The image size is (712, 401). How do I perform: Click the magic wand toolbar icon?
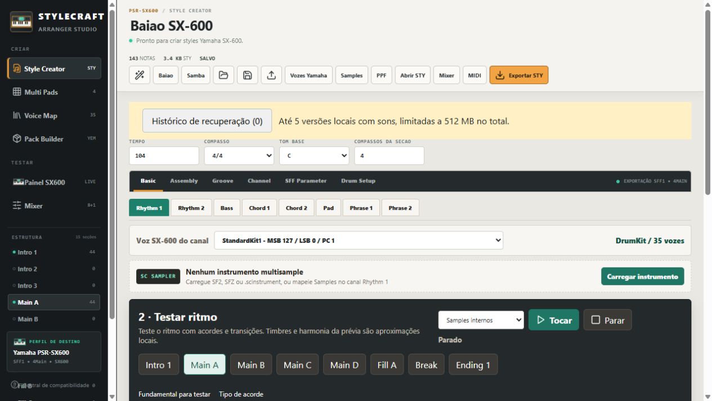tap(139, 75)
